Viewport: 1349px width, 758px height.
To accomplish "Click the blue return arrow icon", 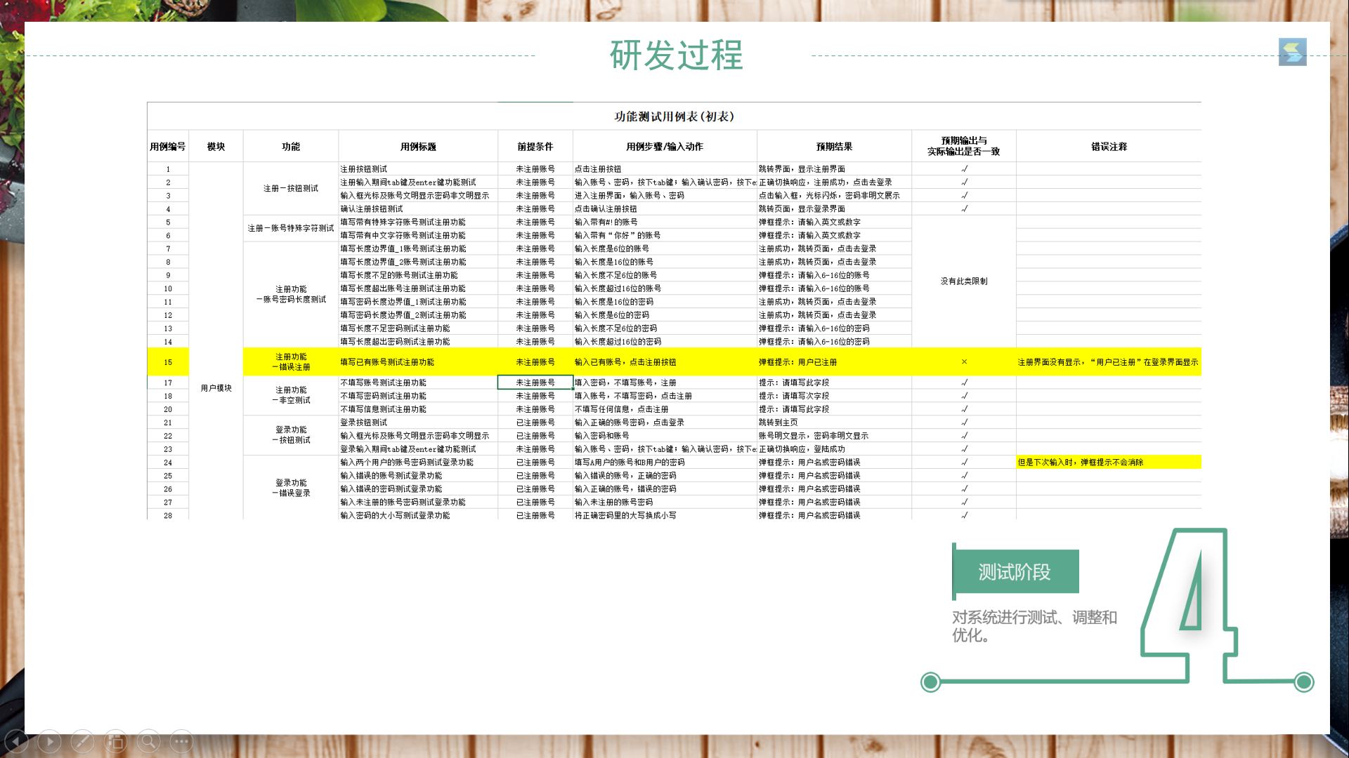I will [1292, 52].
